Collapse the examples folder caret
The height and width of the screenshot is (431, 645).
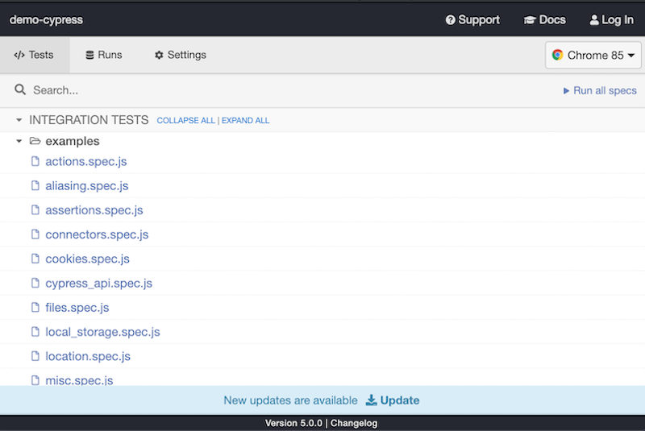[19, 141]
